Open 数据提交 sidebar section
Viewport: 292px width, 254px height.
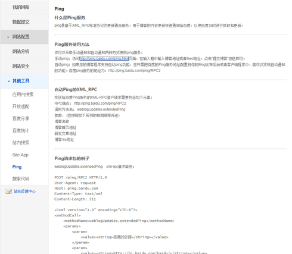[21, 22]
